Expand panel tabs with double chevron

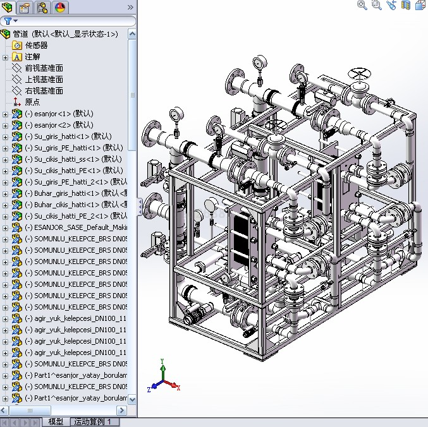[130, 8]
